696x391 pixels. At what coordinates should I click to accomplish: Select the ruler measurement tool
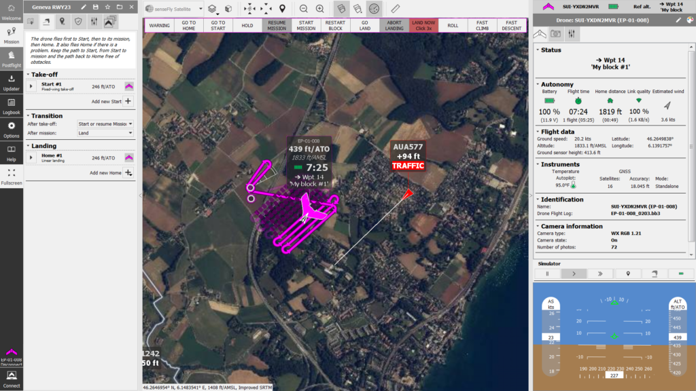(395, 9)
